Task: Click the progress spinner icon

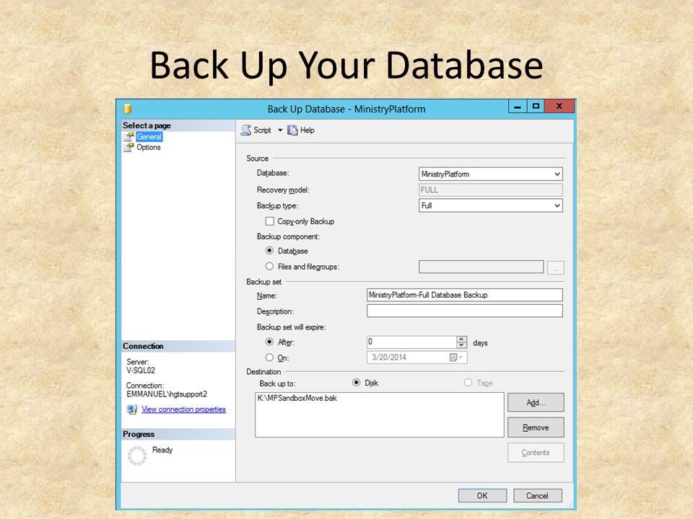Action: click(137, 456)
